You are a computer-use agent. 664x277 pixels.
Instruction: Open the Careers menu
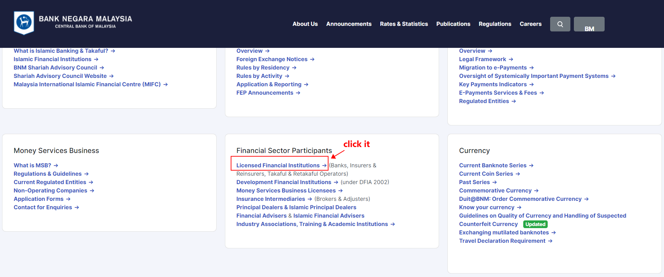tap(530, 24)
